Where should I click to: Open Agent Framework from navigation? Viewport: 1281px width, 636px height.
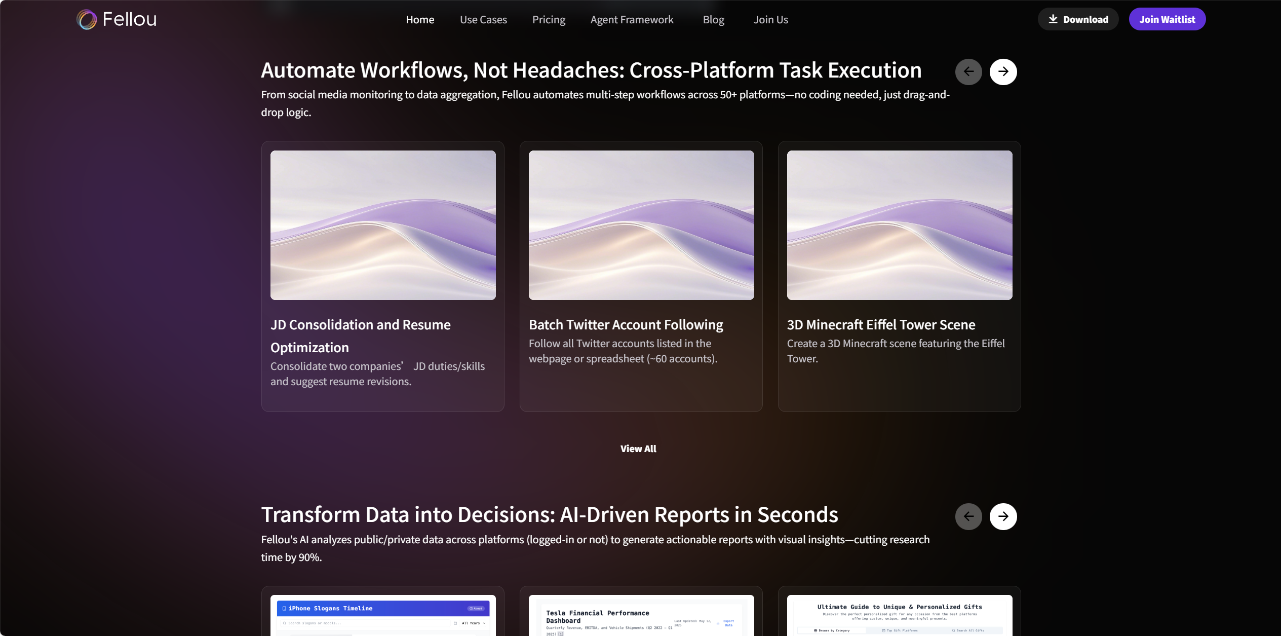pos(632,20)
